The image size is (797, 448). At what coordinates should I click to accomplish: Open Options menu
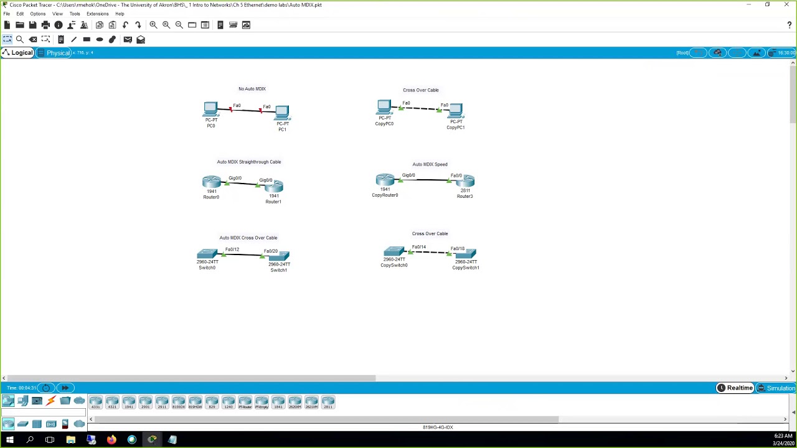[x=37, y=14]
